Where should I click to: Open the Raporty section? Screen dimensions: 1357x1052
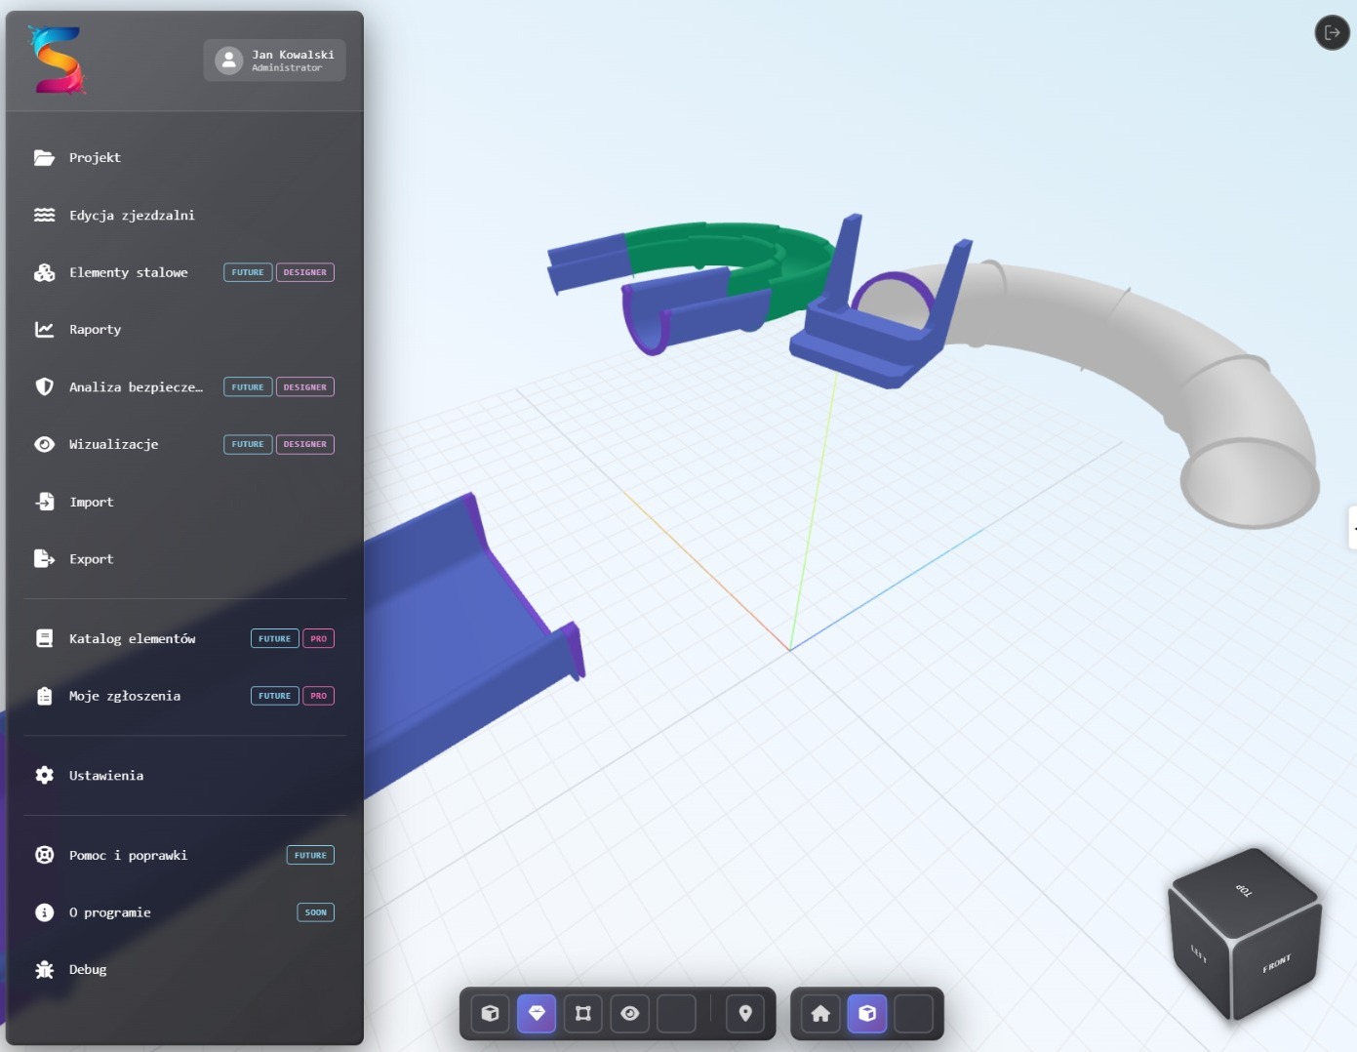coord(95,330)
